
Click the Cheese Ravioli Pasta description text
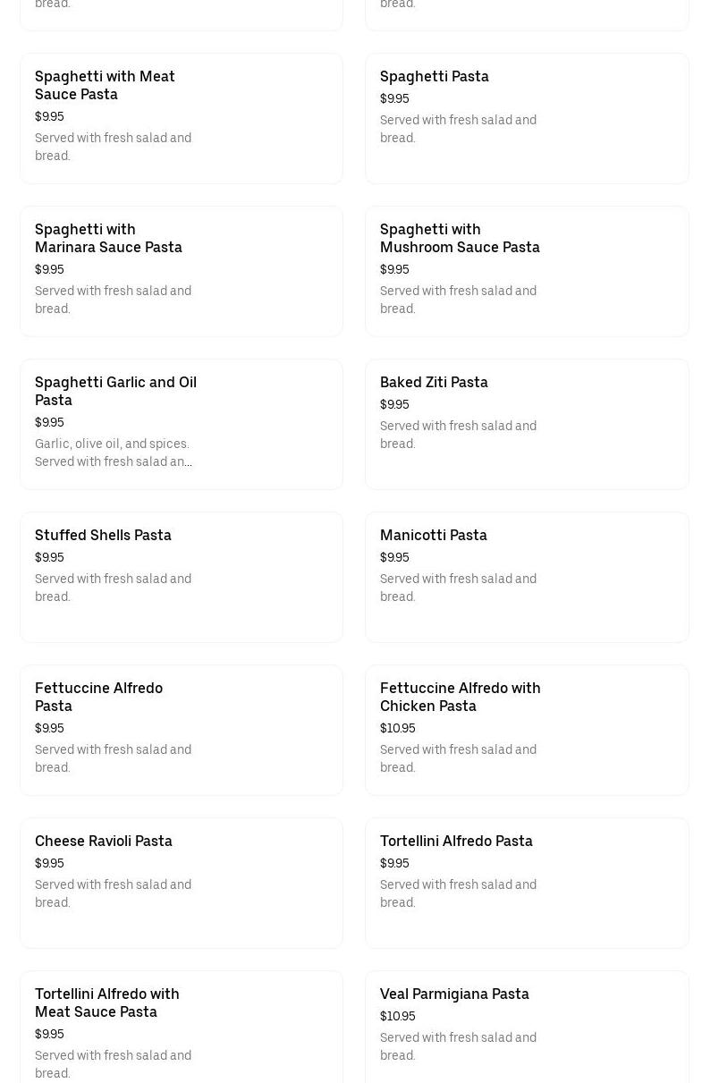[113, 894]
